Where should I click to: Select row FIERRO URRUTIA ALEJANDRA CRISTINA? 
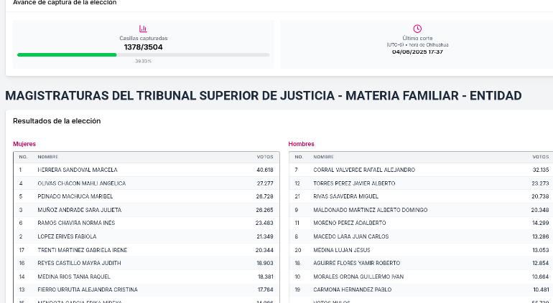point(147,289)
